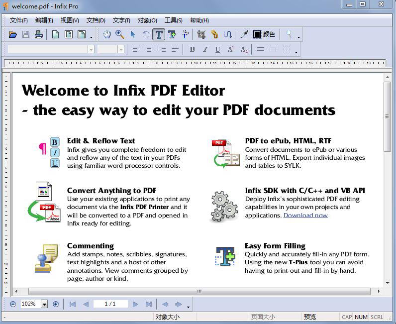Select the third page layout icon
The image size is (396, 324).
coord(82,34)
